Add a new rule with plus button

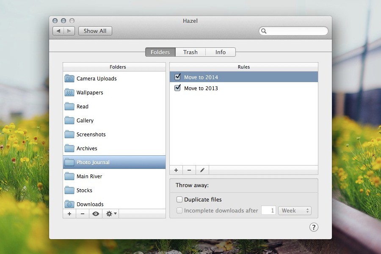pos(176,170)
